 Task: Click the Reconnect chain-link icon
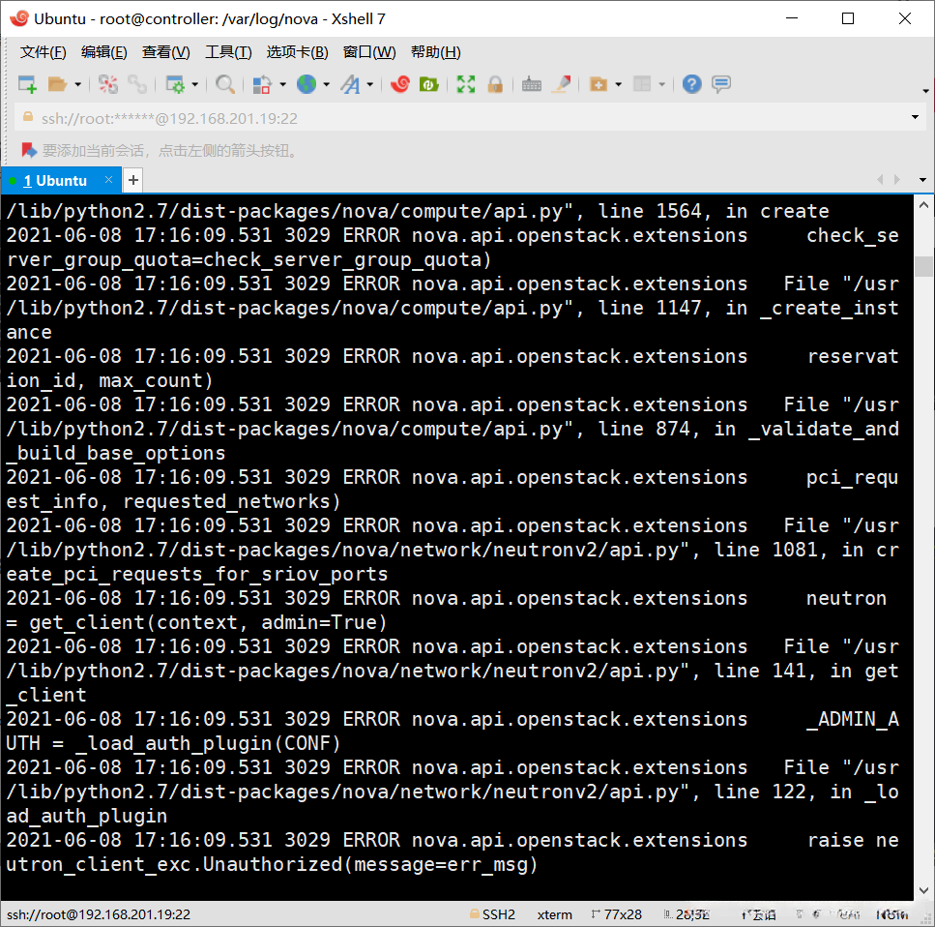point(137,84)
